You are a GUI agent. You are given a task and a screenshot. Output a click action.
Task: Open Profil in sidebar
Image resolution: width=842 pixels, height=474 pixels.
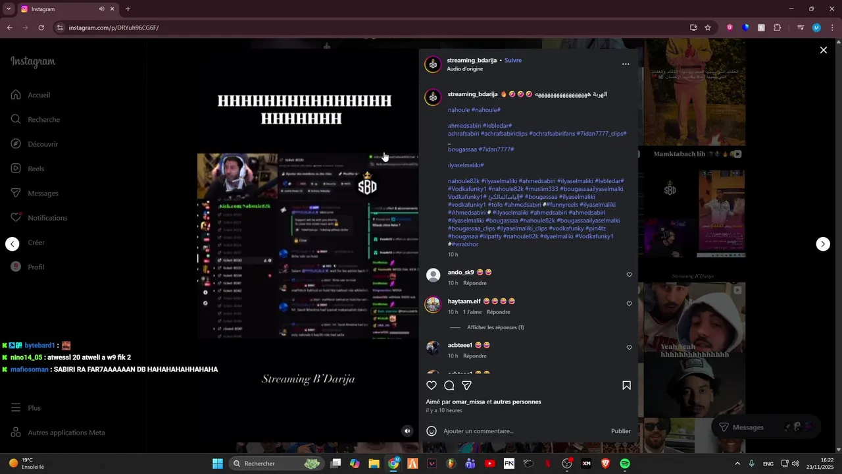click(x=28, y=267)
